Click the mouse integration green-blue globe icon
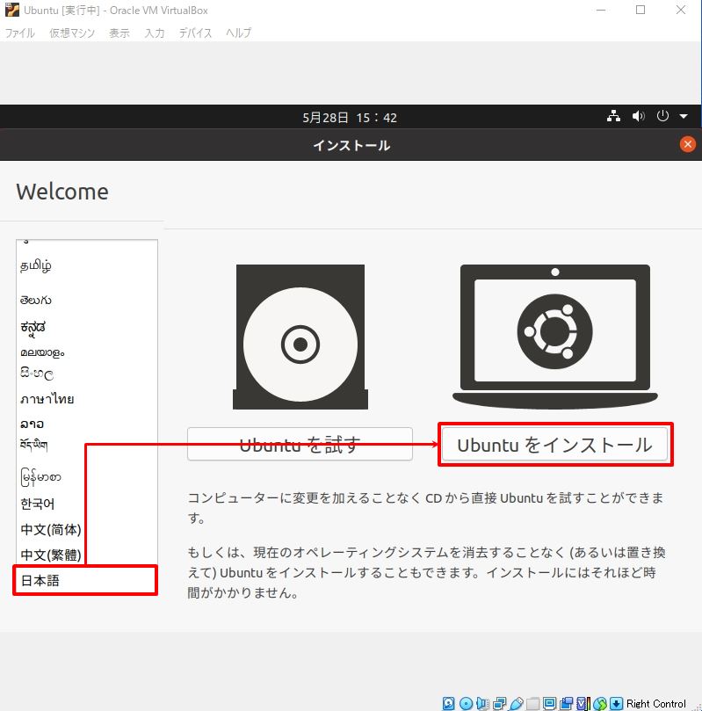This screenshot has height=711, width=702. click(600, 703)
